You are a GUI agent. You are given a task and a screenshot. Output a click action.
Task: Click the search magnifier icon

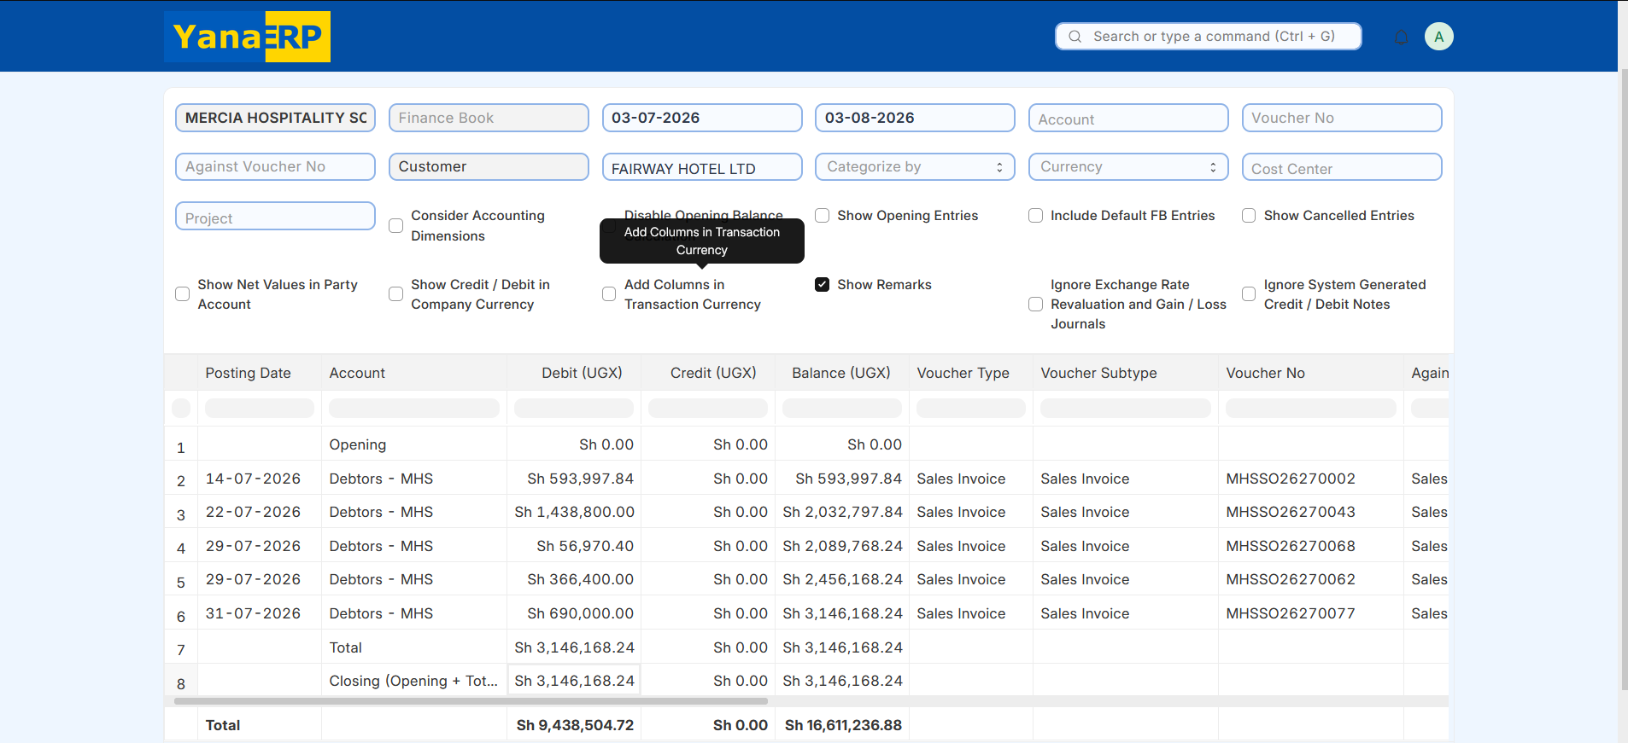(1075, 37)
